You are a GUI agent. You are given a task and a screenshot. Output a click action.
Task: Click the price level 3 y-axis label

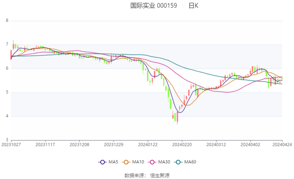(7, 140)
